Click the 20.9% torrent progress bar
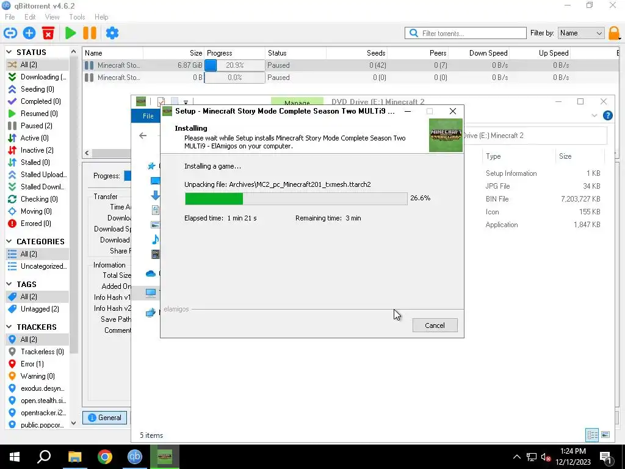This screenshot has width=625, height=469. click(234, 65)
